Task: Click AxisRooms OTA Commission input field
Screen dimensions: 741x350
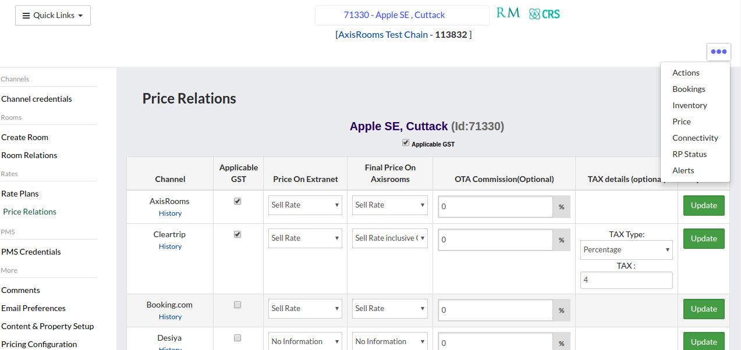Action: pyautogui.click(x=495, y=206)
